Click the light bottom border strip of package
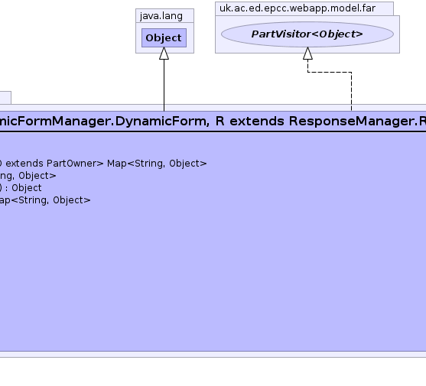The height and width of the screenshot is (386, 426). 213,354
